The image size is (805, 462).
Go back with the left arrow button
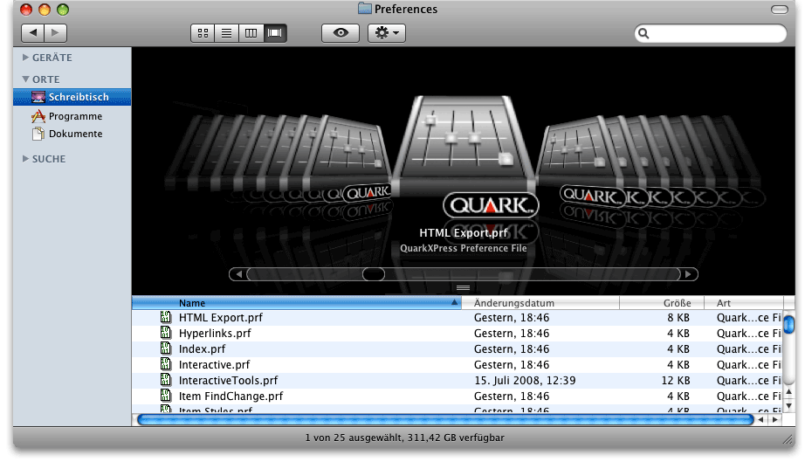(x=33, y=33)
